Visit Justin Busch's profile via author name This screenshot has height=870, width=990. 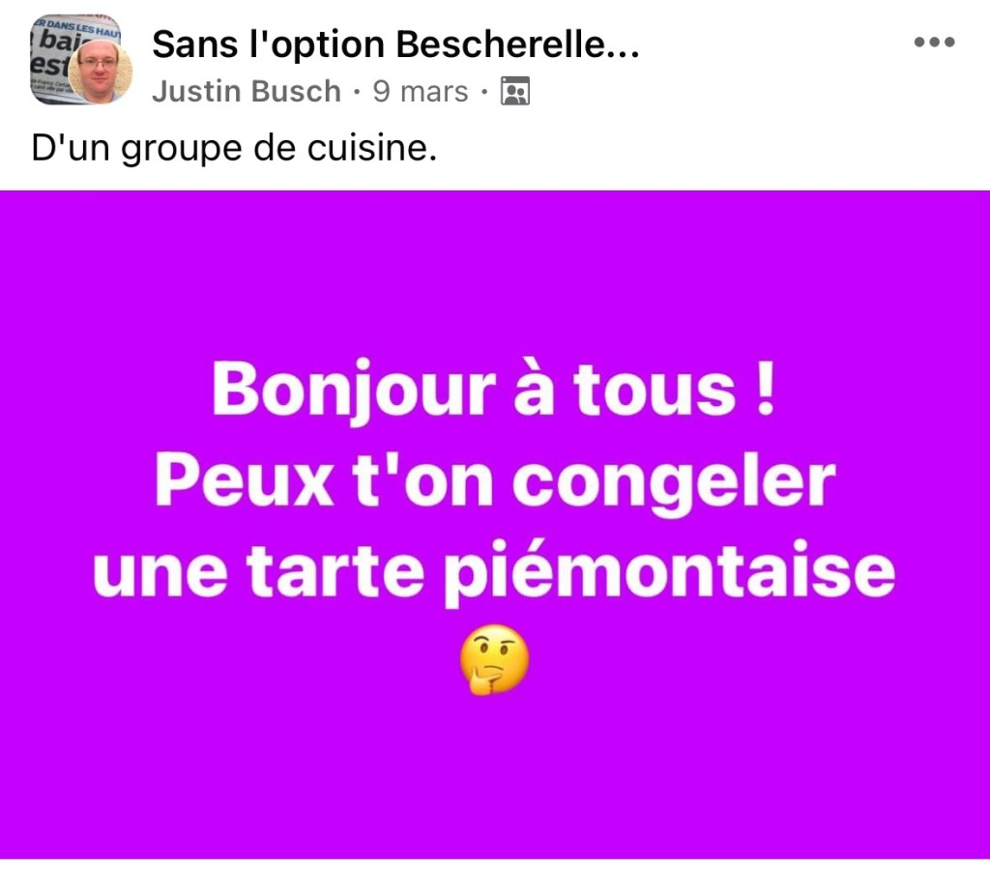pyautogui.click(x=247, y=92)
